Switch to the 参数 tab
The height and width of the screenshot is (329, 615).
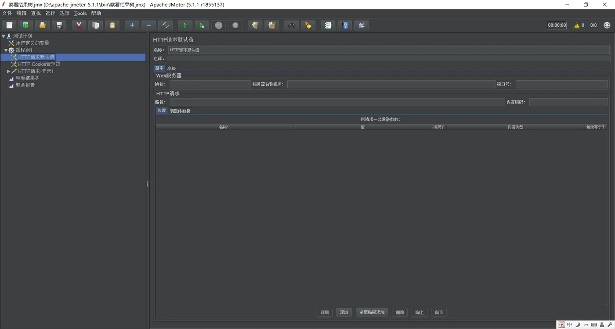tap(162, 111)
